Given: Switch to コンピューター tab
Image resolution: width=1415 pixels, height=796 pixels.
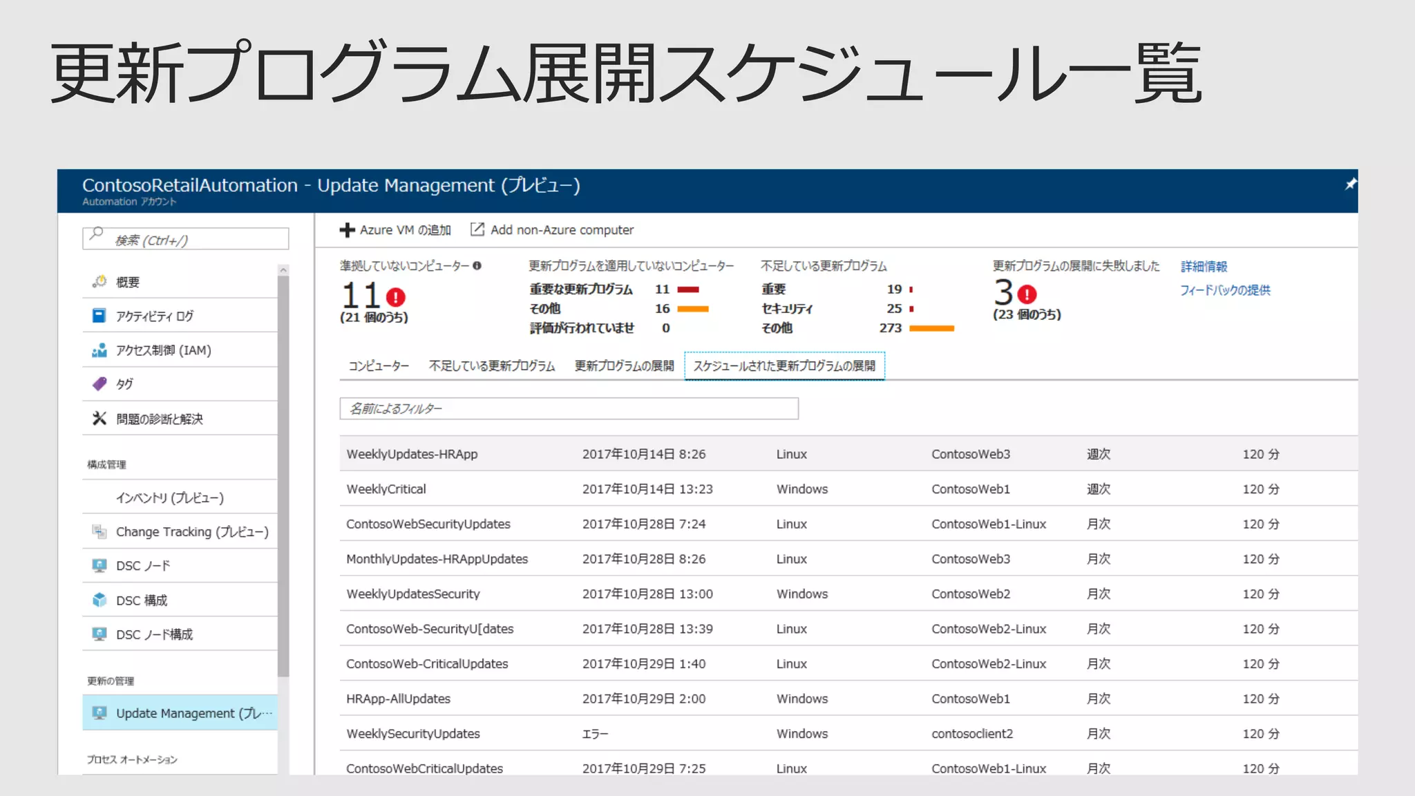Looking at the screenshot, I should 378,366.
